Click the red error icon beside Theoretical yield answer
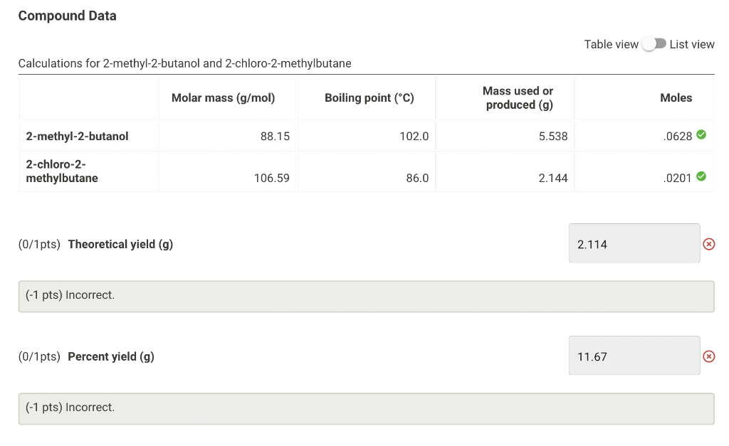Image resolution: width=729 pixels, height=446 pixels. [709, 244]
